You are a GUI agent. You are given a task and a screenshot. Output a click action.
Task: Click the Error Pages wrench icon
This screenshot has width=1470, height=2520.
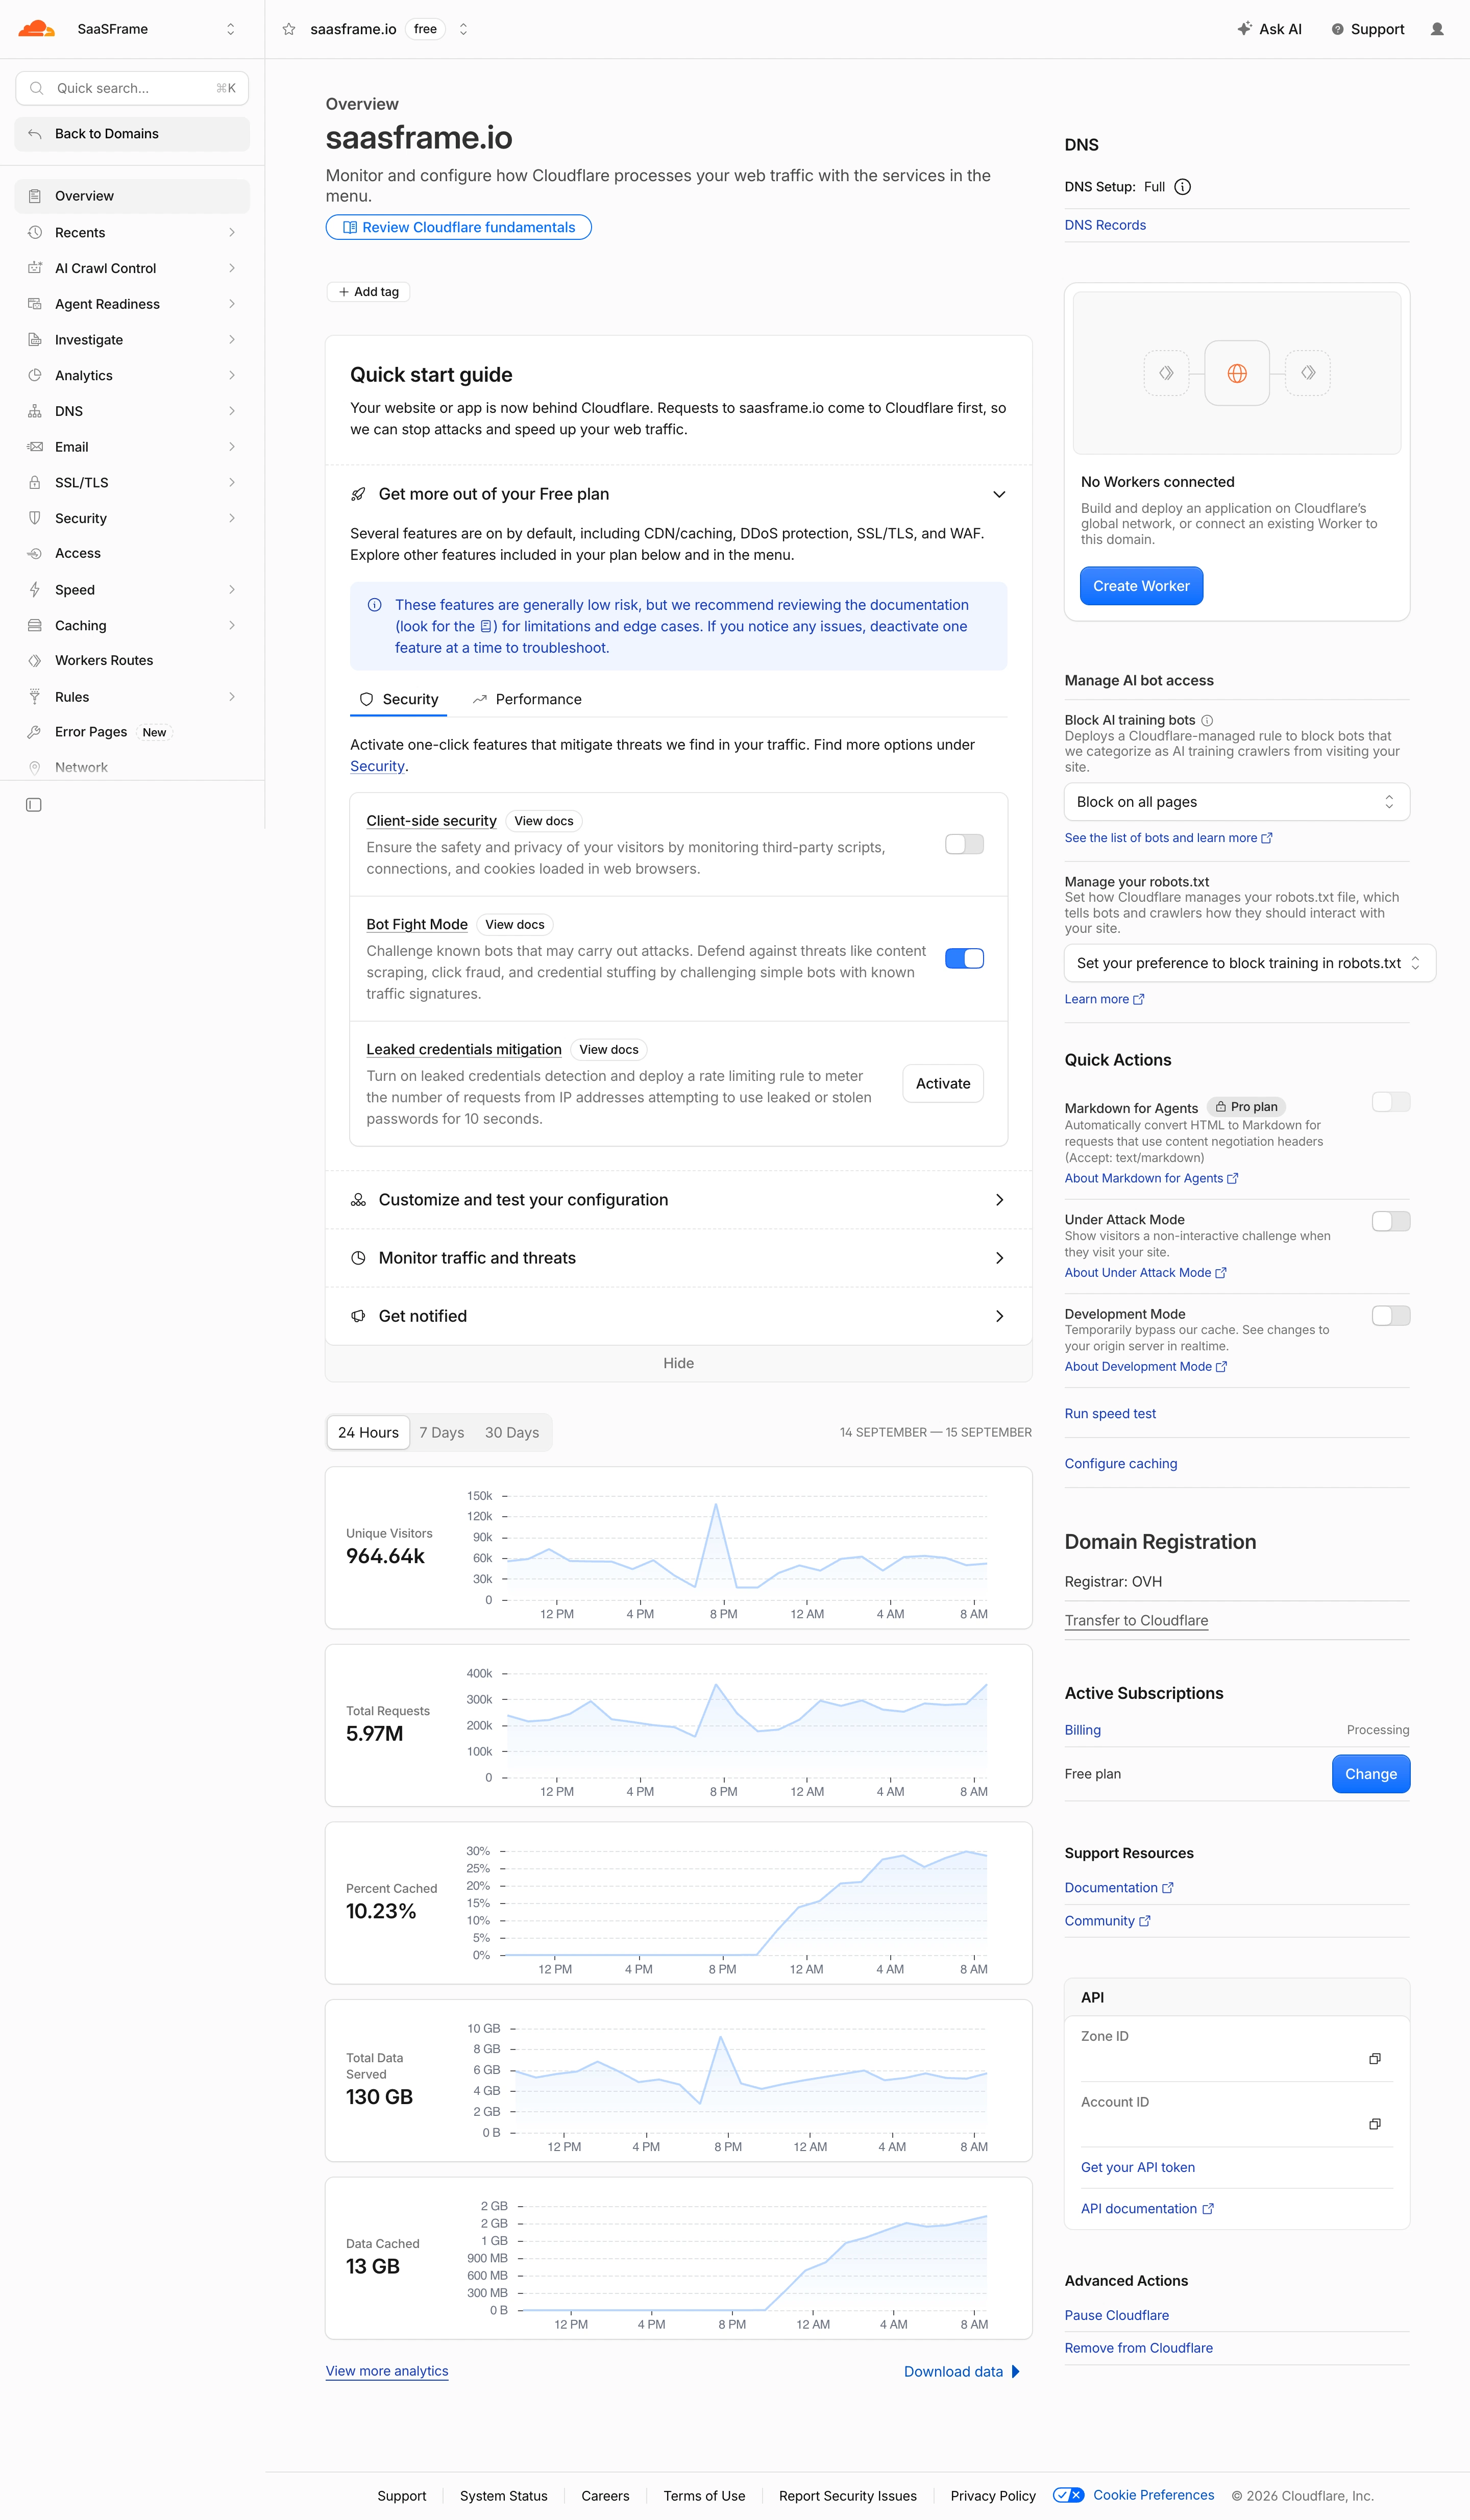[x=35, y=732]
